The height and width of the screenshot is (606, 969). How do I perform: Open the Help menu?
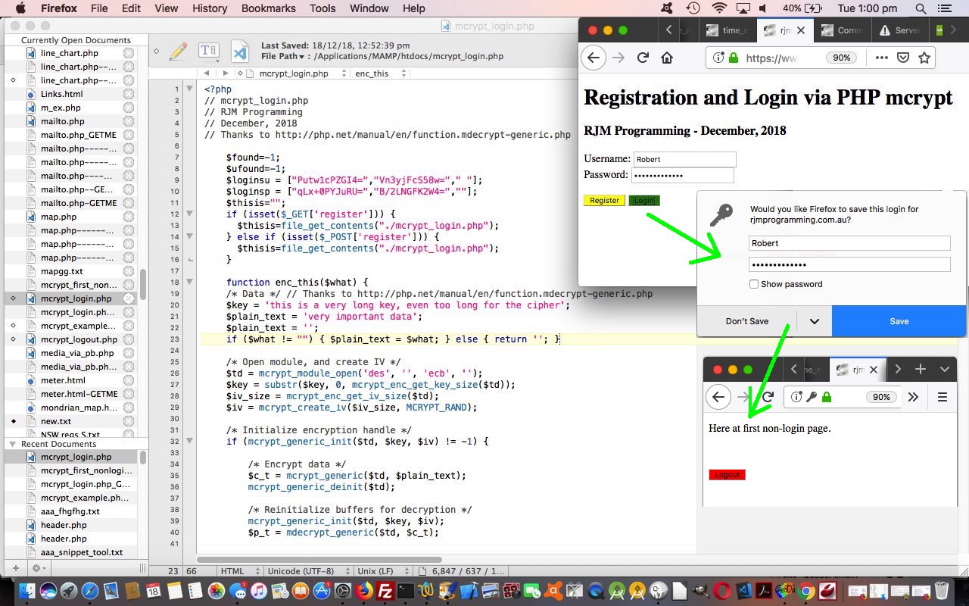click(413, 8)
